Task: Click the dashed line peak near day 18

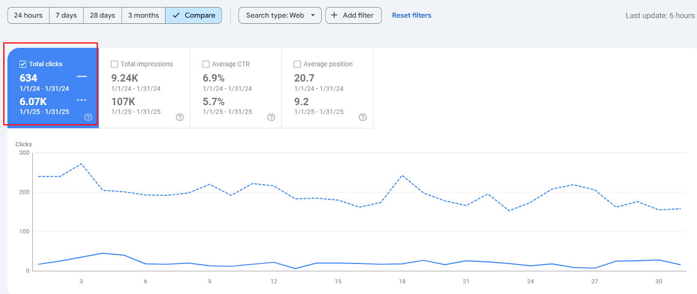Action: [x=403, y=175]
